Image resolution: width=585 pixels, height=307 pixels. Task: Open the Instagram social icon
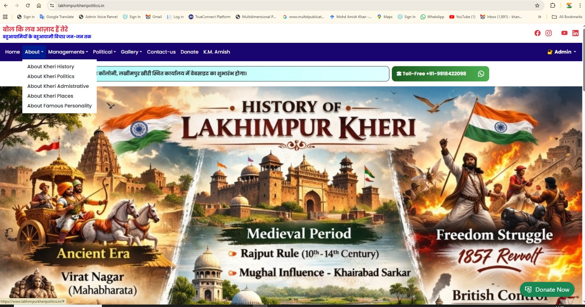[x=548, y=33]
